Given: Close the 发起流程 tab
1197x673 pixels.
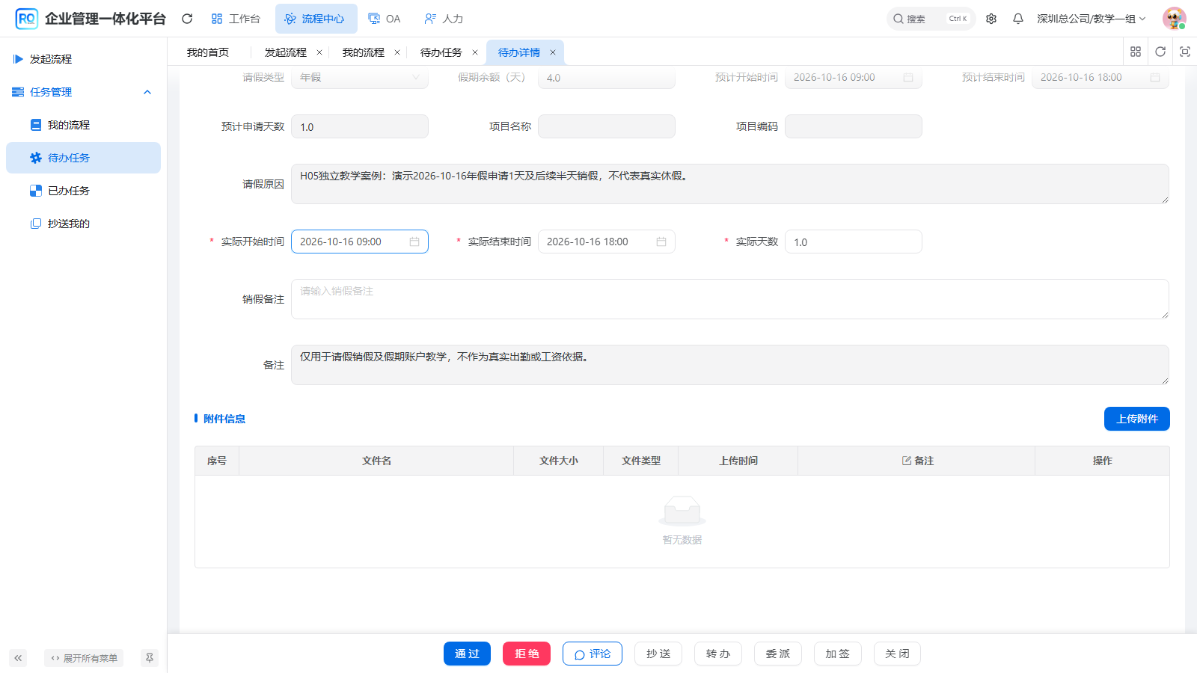Looking at the screenshot, I should pyautogui.click(x=319, y=52).
